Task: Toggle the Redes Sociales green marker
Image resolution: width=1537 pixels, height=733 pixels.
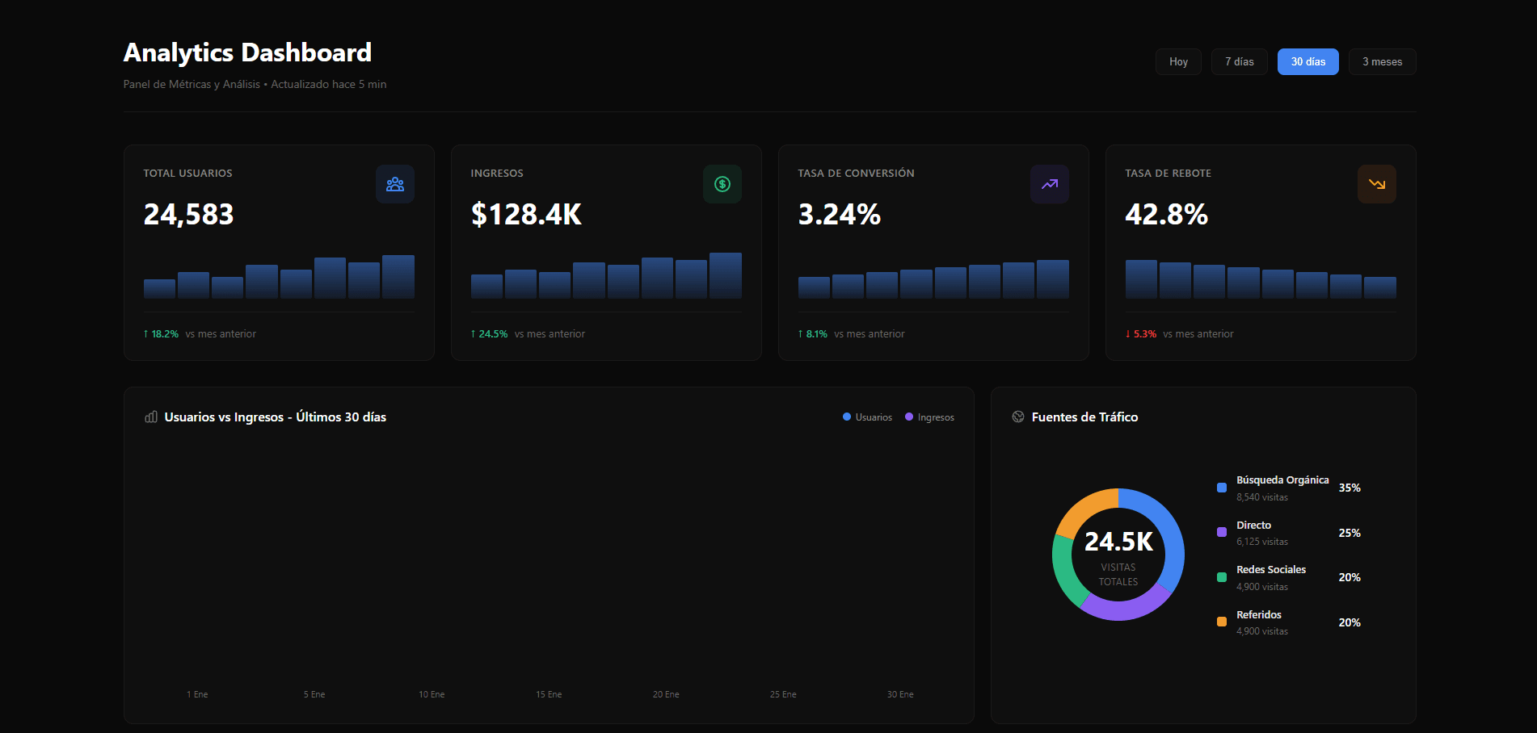Action: [1221, 576]
